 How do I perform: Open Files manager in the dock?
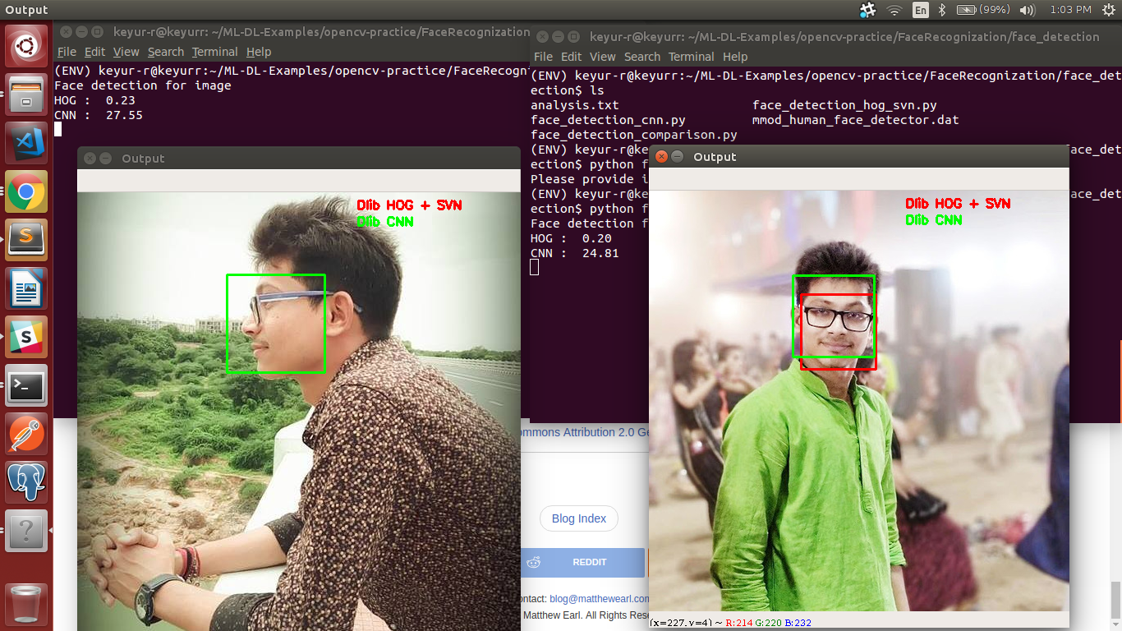pos(26,94)
